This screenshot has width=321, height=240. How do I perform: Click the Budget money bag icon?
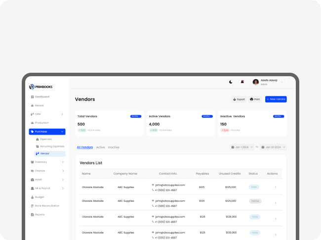pyautogui.click(x=32, y=197)
